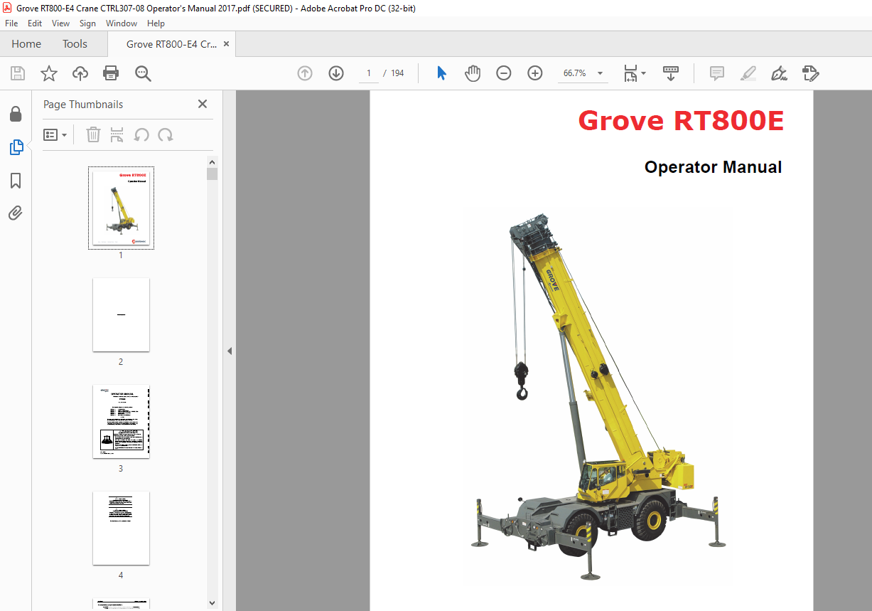Image resolution: width=872 pixels, height=611 pixels.
Task: Rotate pages counterclockwise
Action: pyautogui.click(x=141, y=134)
